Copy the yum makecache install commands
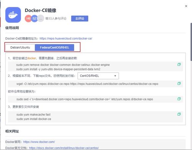Screen dimensions: 192x150 (x=179, y=114)
